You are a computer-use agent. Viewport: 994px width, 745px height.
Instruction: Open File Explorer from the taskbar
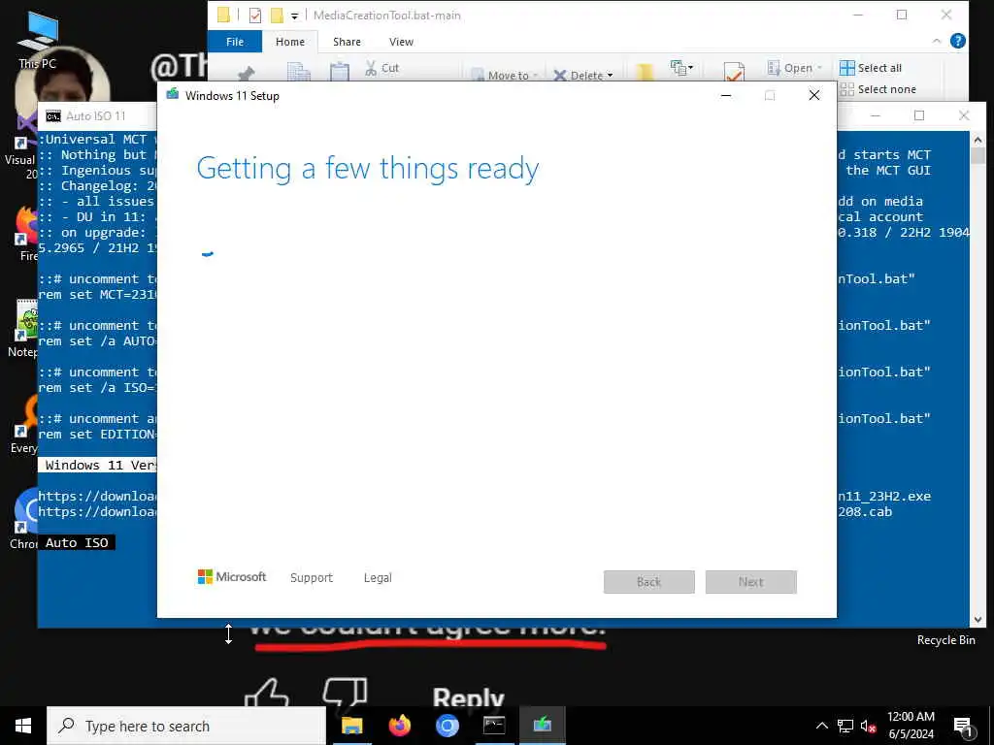351,726
